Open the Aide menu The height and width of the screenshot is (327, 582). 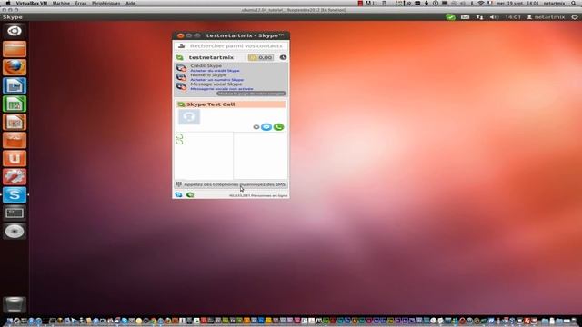pyautogui.click(x=130, y=3)
